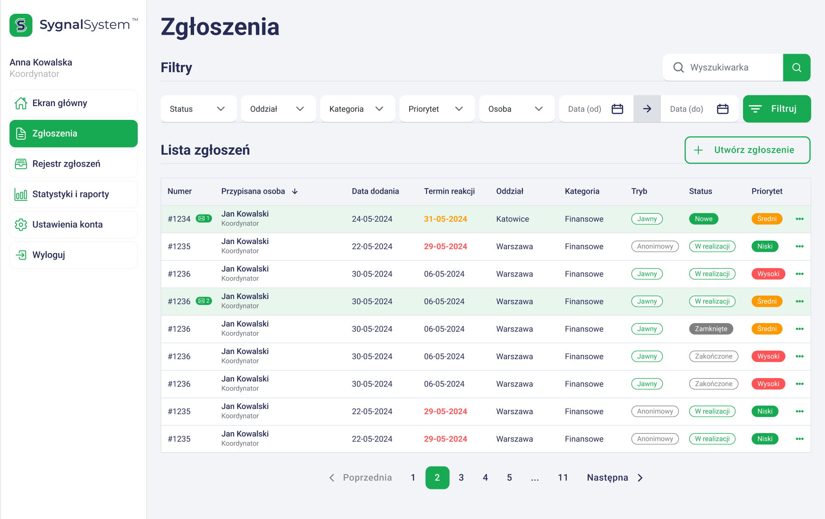Click Utwórz zgłoszenie button
The width and height of the screenshot is (825, 519).
747,150
